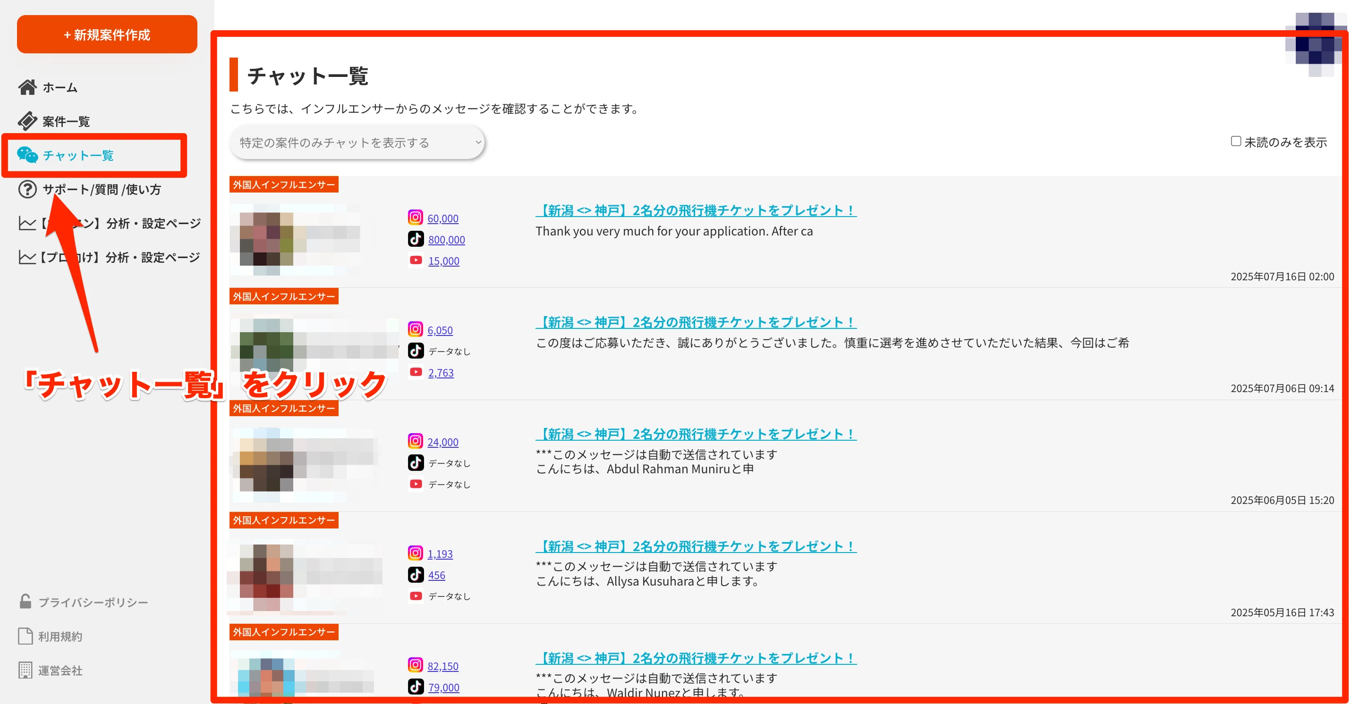
Task: Open campaign link above Allysa Kusuhara message
Action: coord(696,546)
